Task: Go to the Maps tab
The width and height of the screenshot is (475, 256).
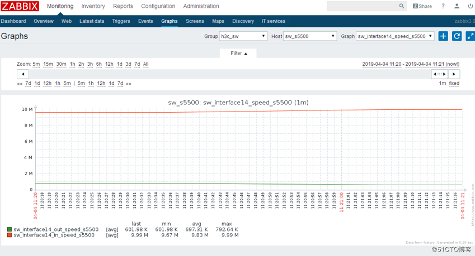Action: (218, 21)
